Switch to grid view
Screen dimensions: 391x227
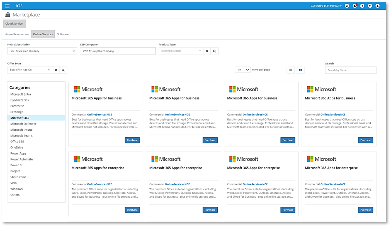300,70
